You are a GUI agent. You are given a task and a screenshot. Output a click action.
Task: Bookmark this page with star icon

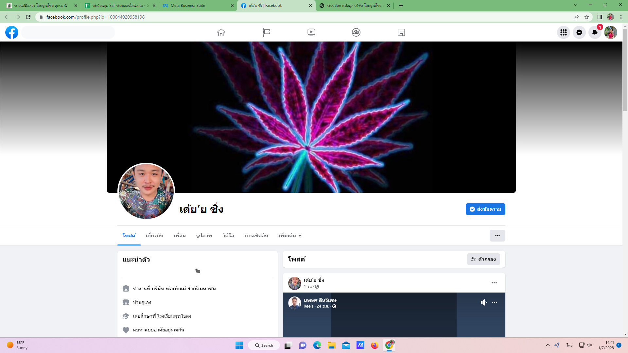587,17
